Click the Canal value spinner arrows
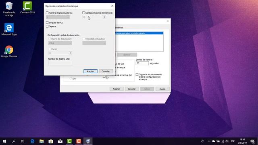The image size is (258, 145). click(70, 53)
